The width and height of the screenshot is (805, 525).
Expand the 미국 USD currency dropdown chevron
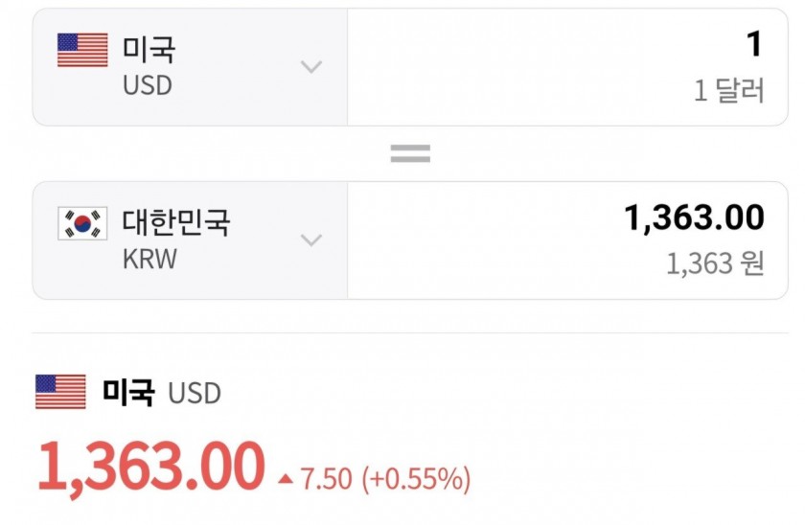click(311, 67)
